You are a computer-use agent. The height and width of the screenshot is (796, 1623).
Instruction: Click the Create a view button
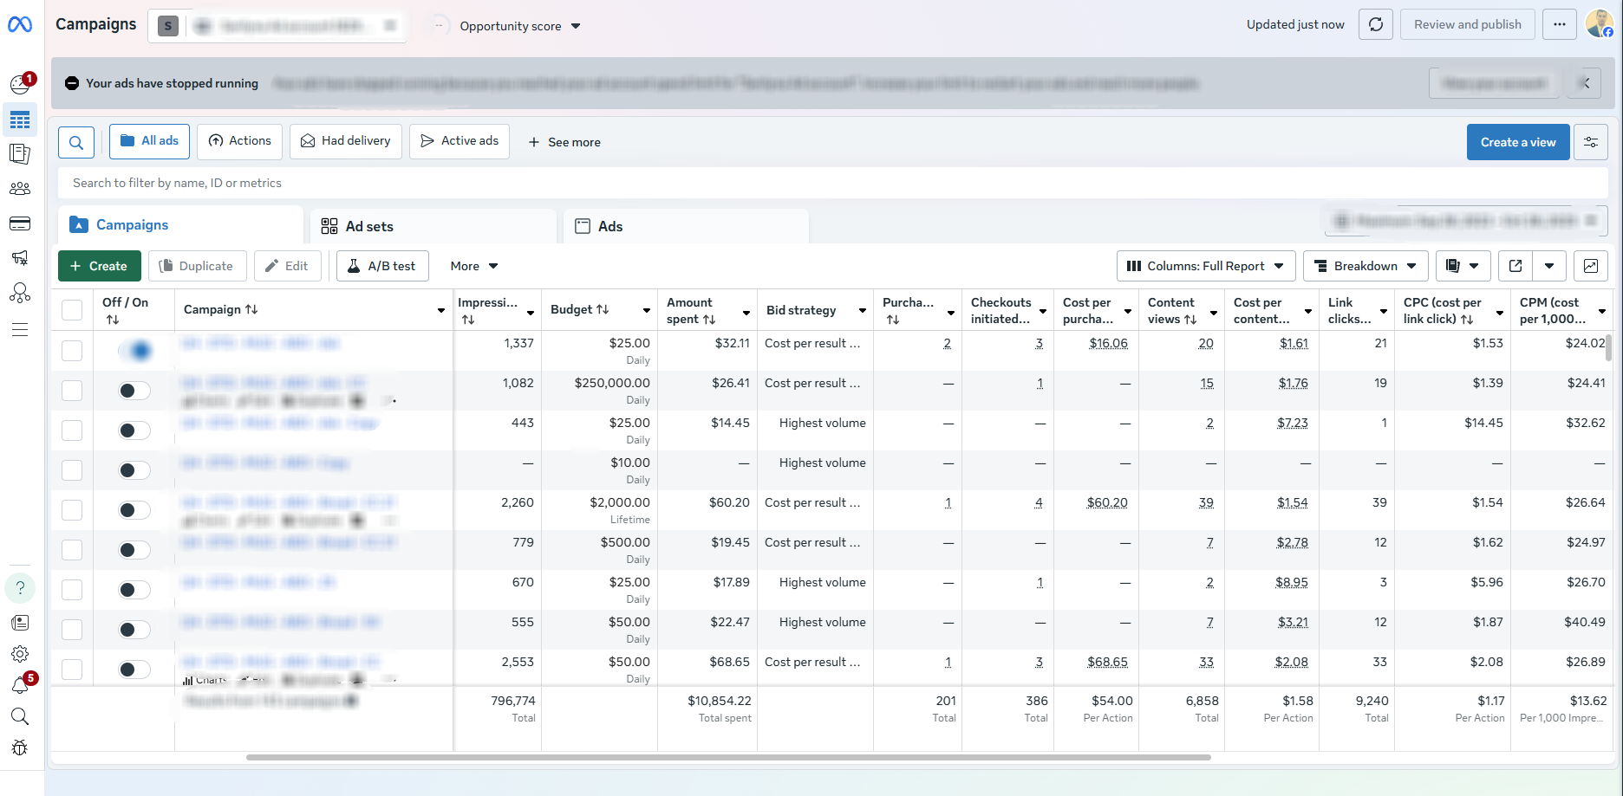click(x=1517, y=142)
